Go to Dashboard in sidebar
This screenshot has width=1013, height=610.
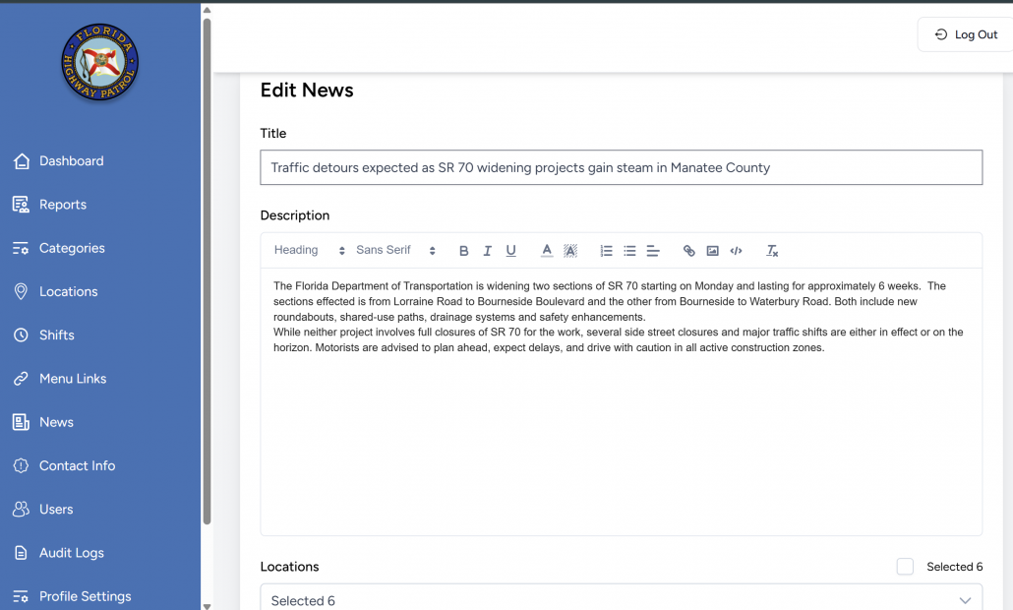71,161
